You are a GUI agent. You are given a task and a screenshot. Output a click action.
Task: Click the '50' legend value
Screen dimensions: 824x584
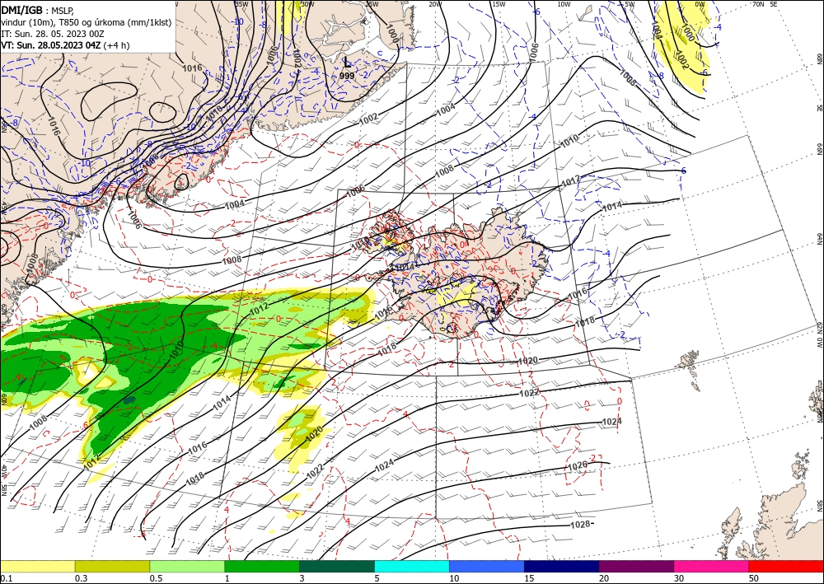point(754,578)
